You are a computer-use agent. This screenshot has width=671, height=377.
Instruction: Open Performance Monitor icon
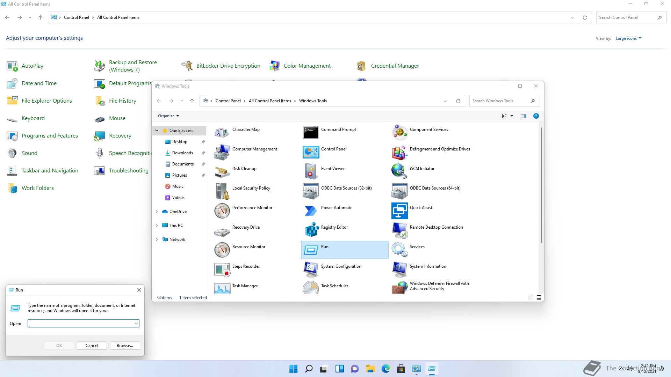(x=222, y=211)
